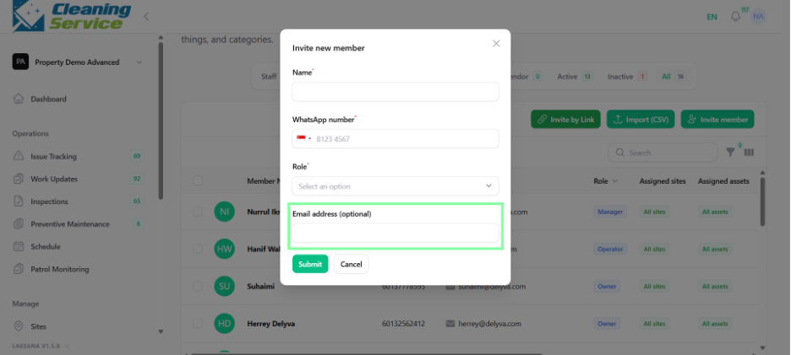This screenshot has height=355, width=791.
Task: Open the Singapore flag country code dropdown
Action: click(x=303, y=139)
